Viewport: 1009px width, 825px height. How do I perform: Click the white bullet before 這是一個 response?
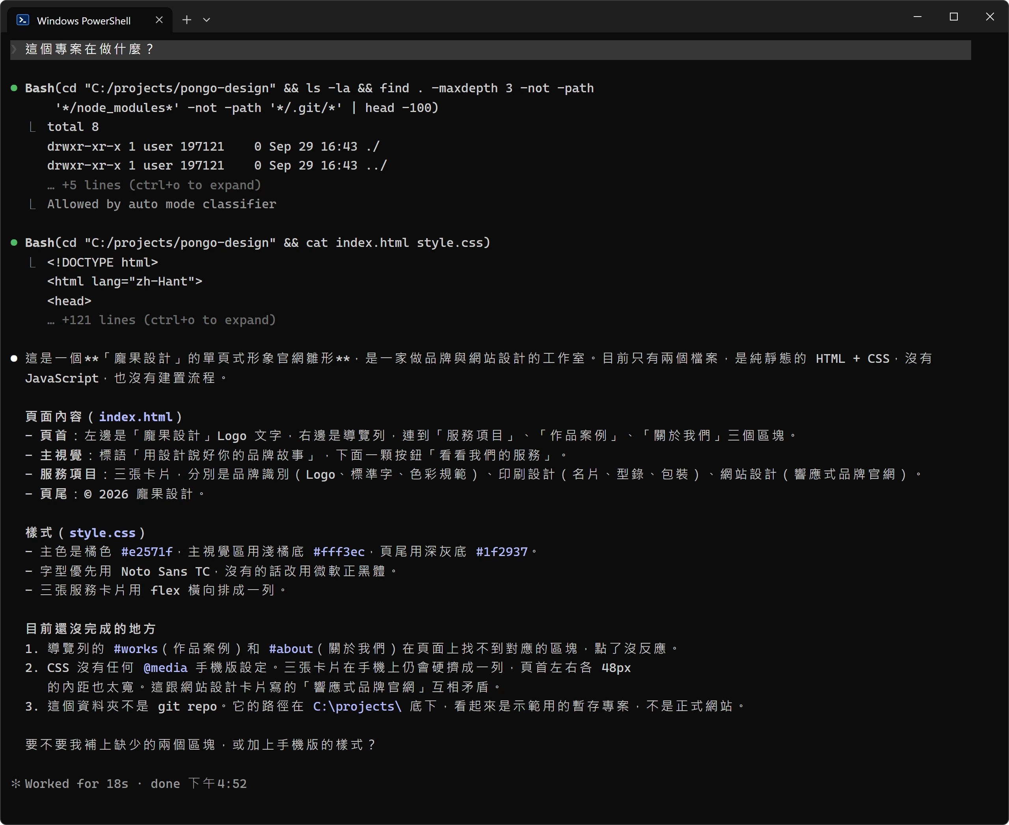coord(14,359)
